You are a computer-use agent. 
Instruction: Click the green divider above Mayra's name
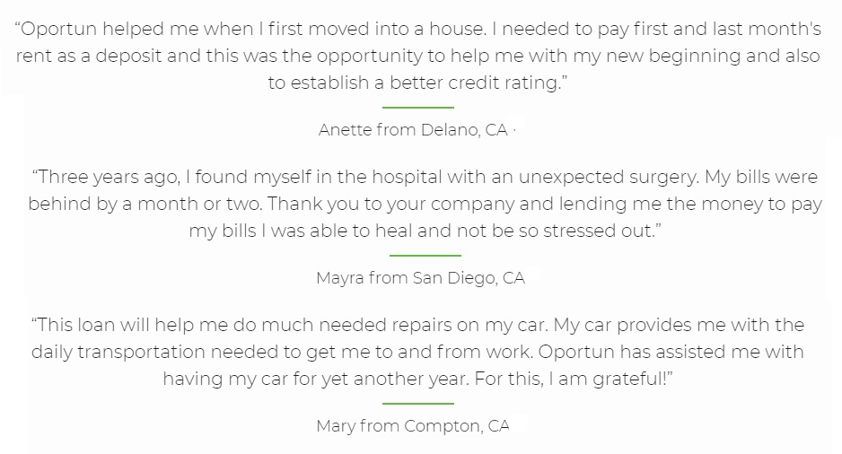(425, 256)
